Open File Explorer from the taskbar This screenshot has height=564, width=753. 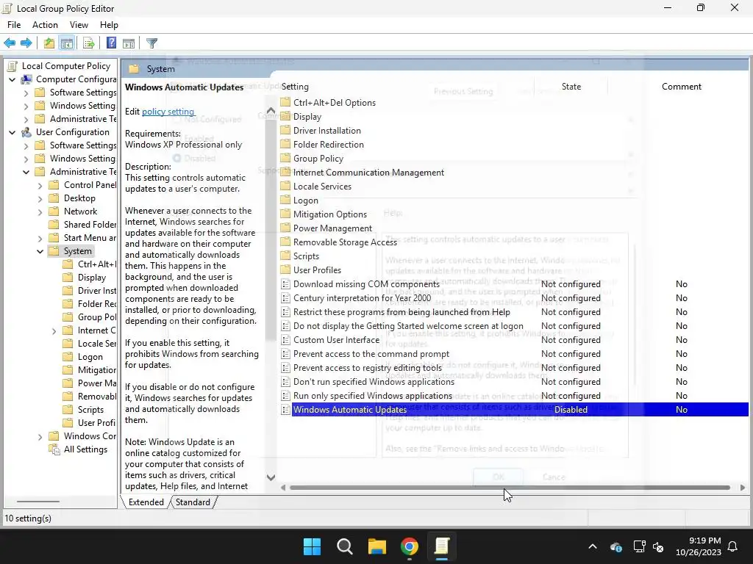(377, 546)
